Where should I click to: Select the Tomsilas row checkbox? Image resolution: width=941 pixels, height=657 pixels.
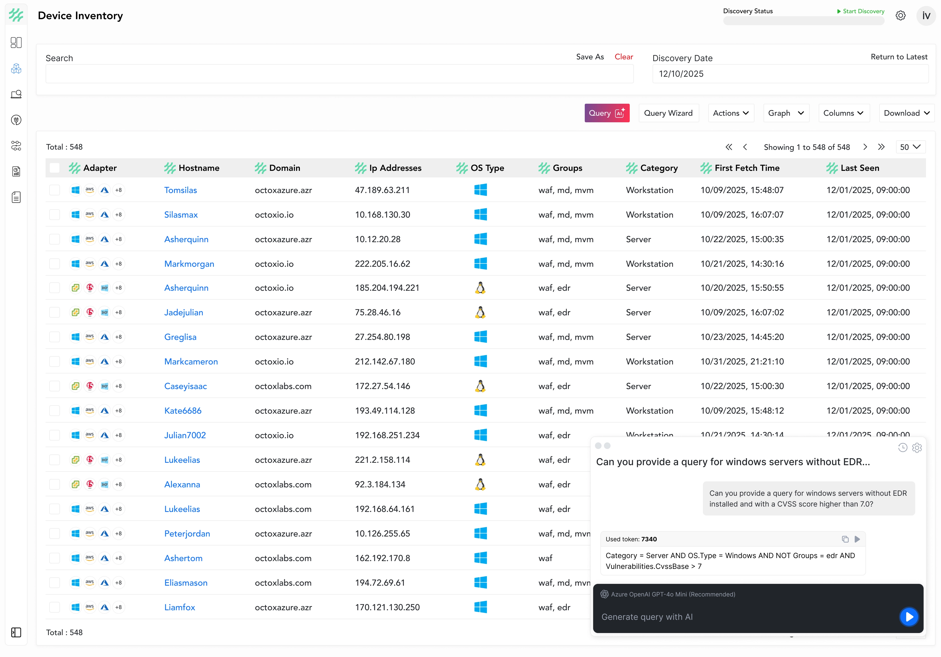coord(55,190)
